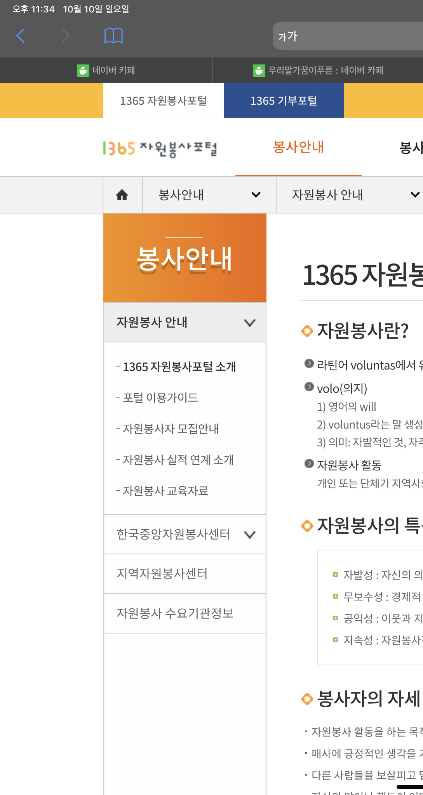This screenshot has height=795, width=423.
Task: Expand the 한국중앙자원봉사센터 sidebar section
Action: (x=185, y=535)
